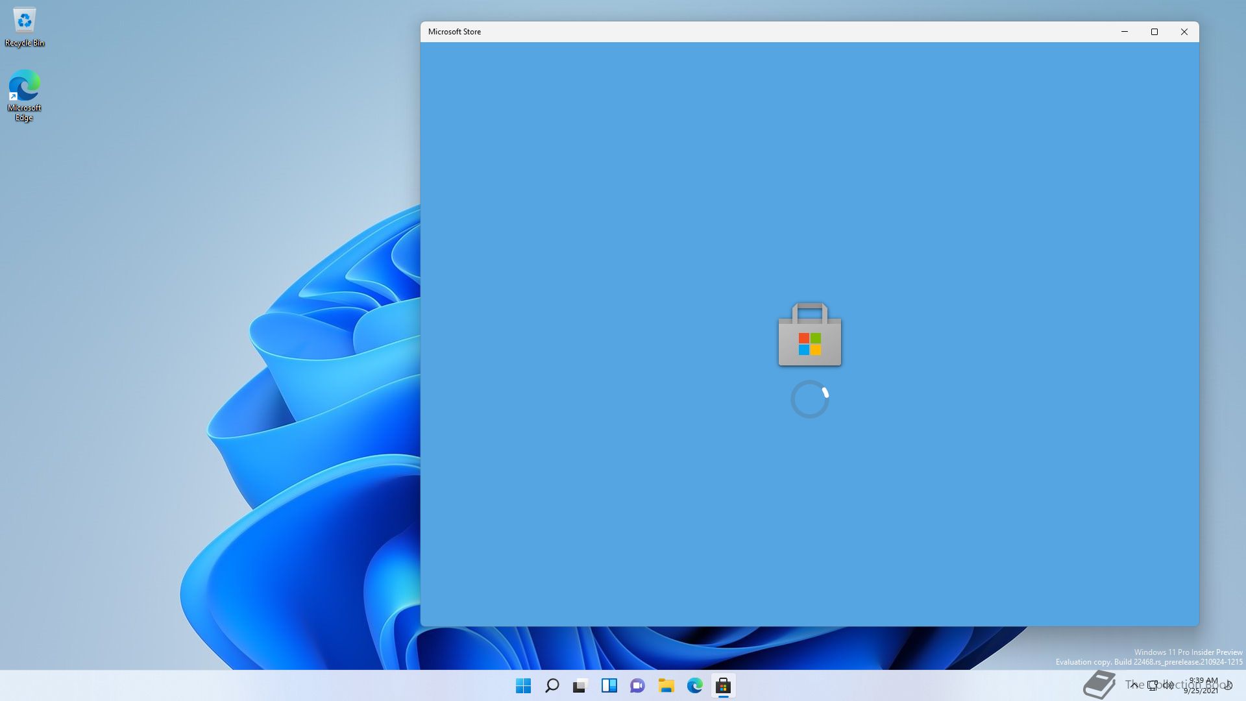Screen dimensions: 1246x701
Task: Click the Microsoft Store title bar text
Action: (454, 32)
